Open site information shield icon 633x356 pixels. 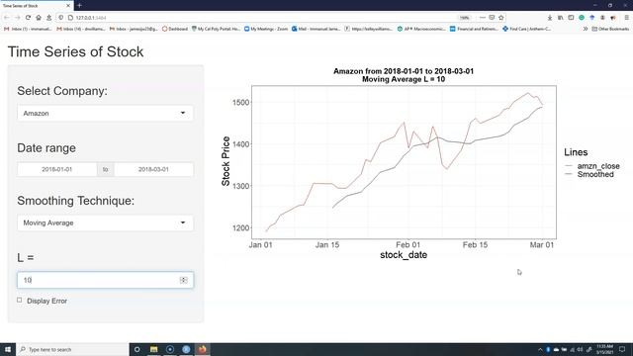pyautogui.click(x=61, y=18)
